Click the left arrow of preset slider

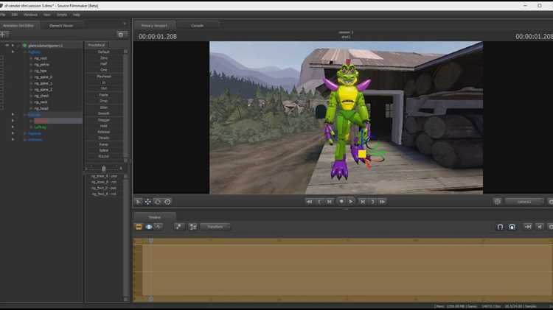point(86,169)
